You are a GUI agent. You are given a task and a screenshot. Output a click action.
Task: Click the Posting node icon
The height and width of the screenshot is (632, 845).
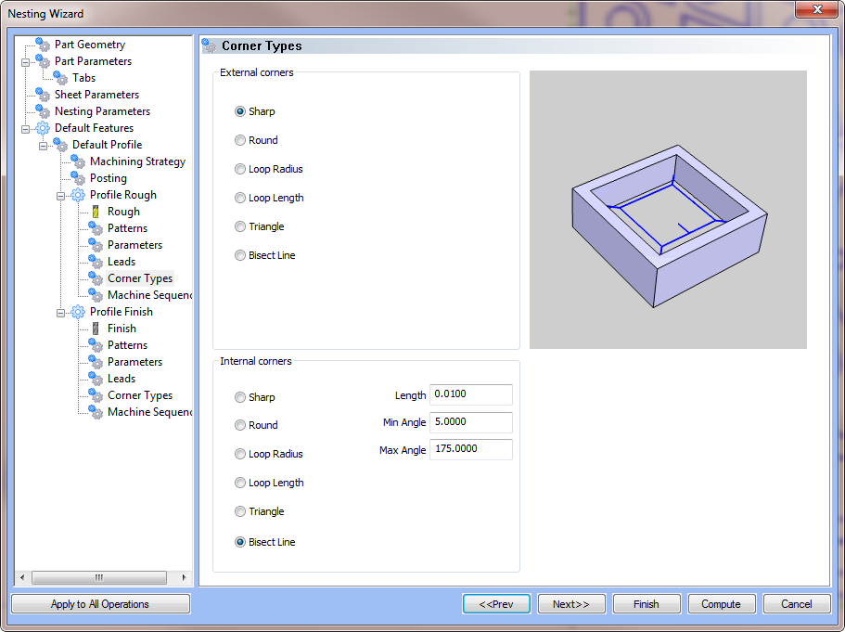click(x=78, y=178)
